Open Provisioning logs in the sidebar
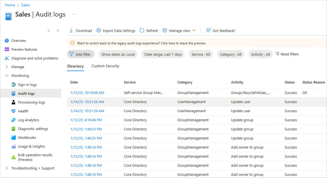This screenshot has width=327, height=178. click(32, 102)
